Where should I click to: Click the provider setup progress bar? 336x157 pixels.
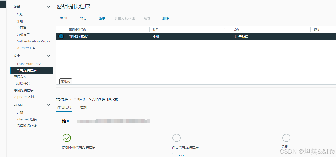click(176, 138)
